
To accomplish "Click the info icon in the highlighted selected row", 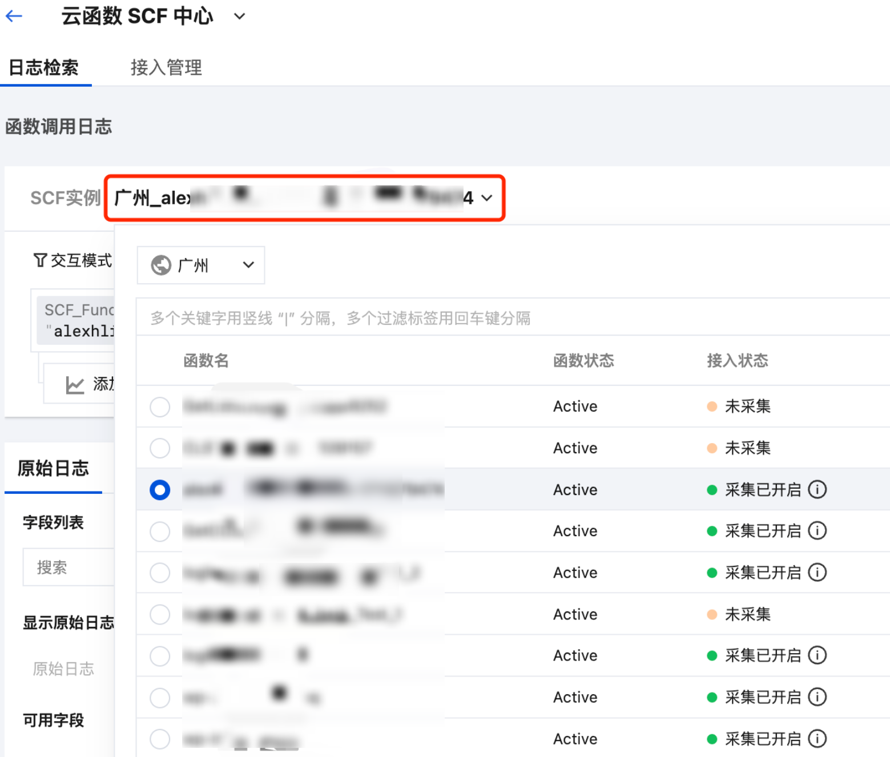I will [x=817, y=489].
